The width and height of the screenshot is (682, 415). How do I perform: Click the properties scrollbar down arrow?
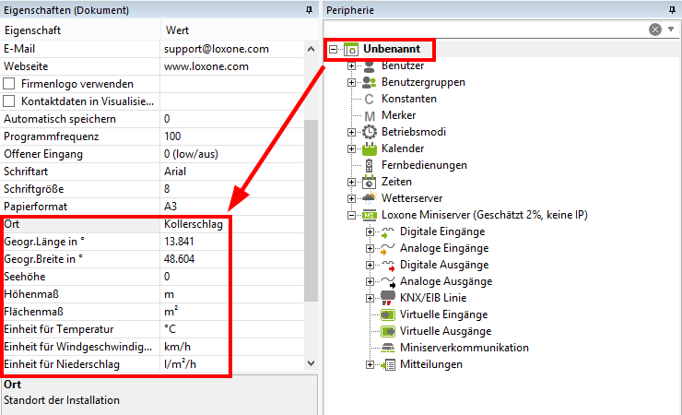tap(311, 363)
